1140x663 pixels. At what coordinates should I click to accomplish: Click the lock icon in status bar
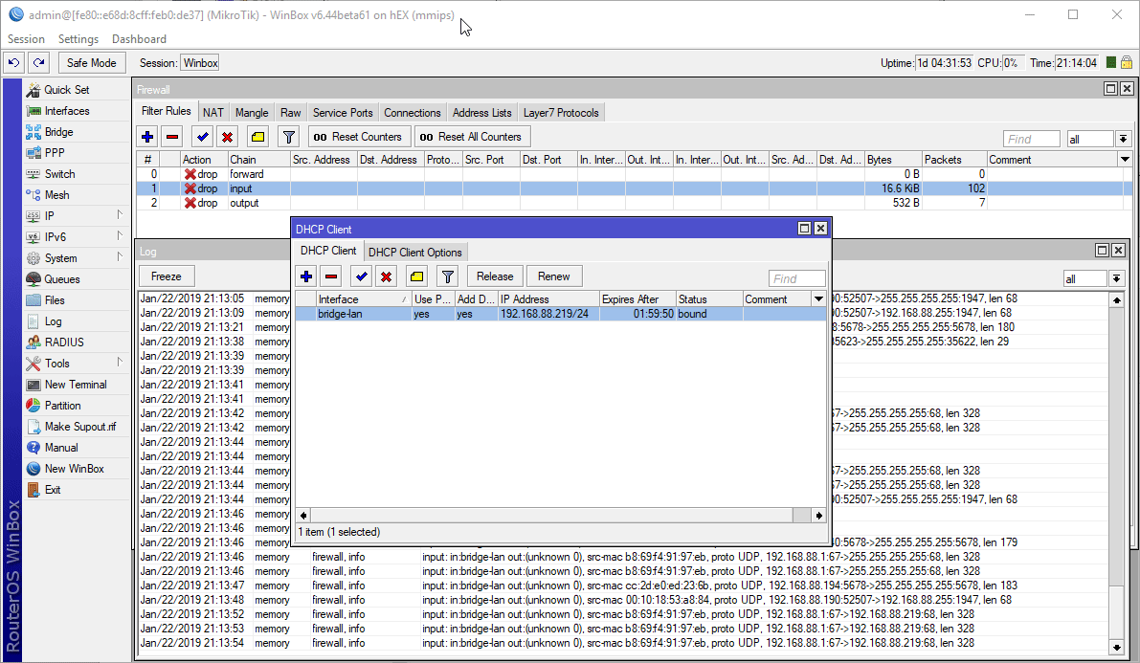point(1127,62)
